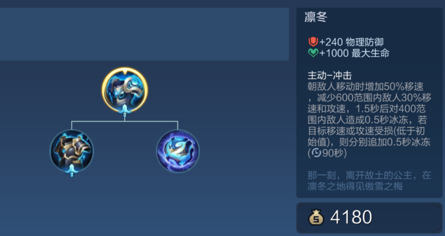Click the connector line joining the component items
Image resolution: width=445 pixels, height=236 pixels.
pos(125,121)
